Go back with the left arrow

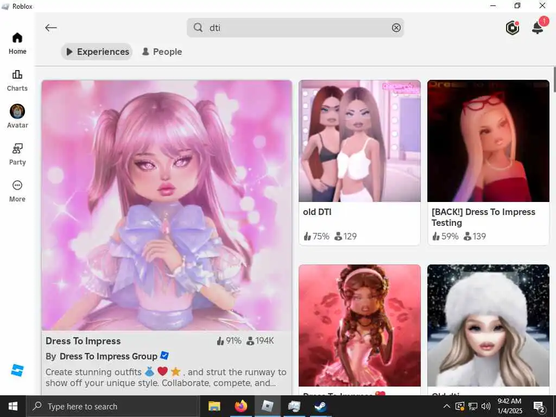pos(51,28)
